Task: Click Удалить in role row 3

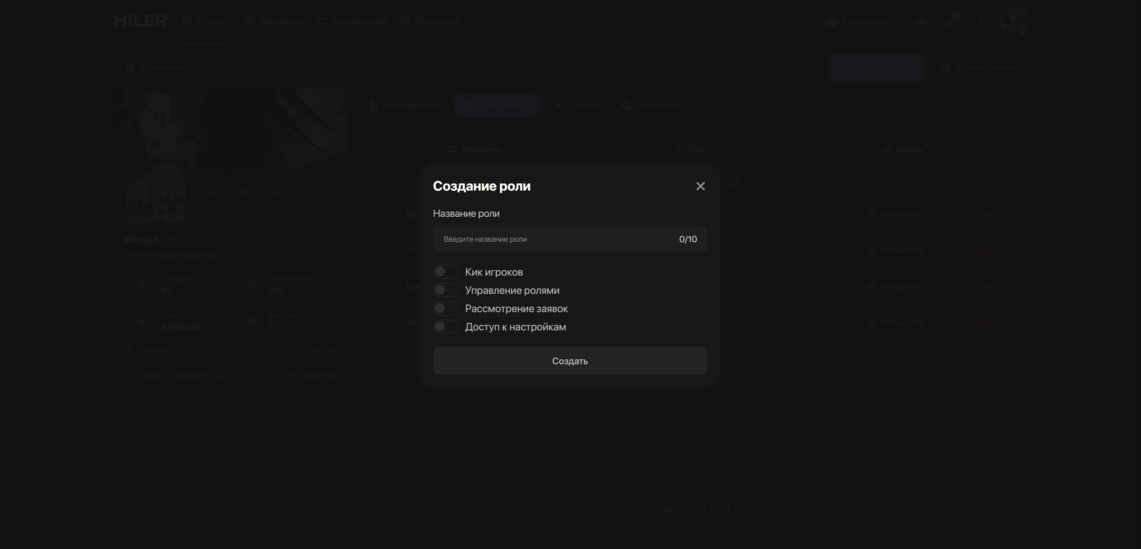Action: click(977, 286)
